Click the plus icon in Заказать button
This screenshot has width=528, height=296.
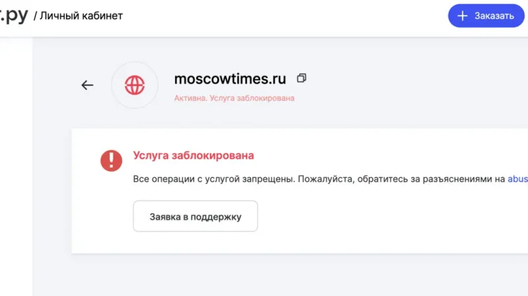(463, 16)
